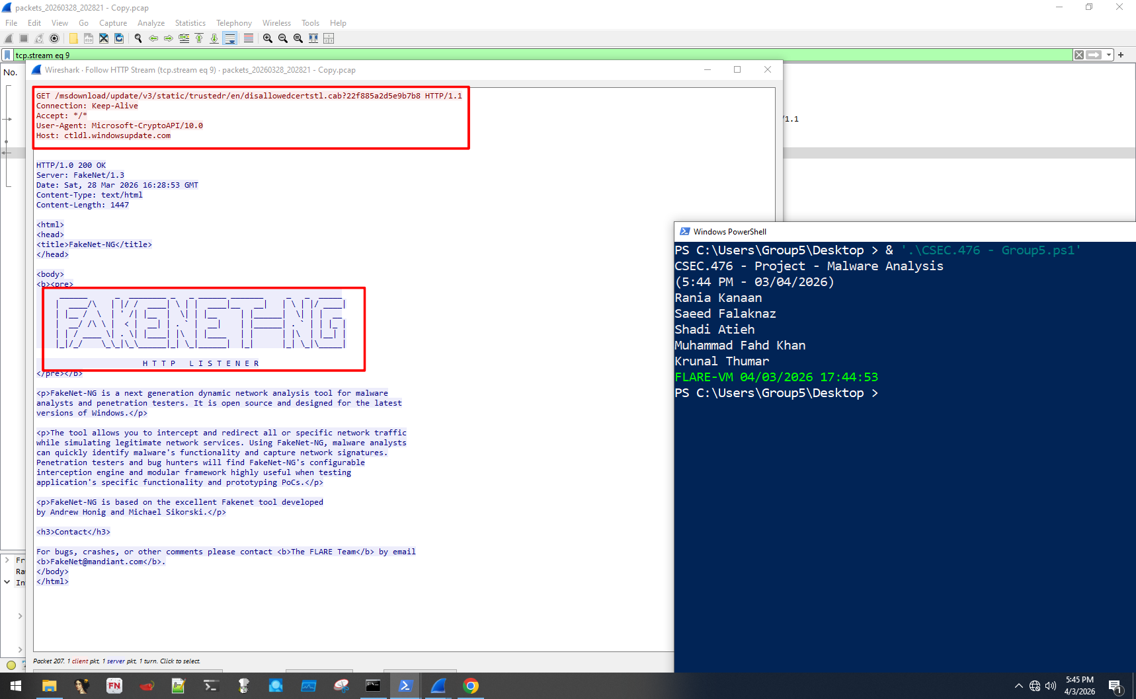This screenshot has width=1136, height=699.
Task: Open saved filter bookmarks
Action: pos(8,55)
